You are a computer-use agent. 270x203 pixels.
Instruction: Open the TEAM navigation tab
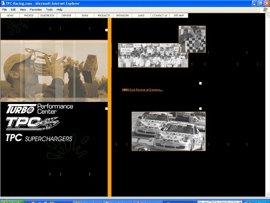tap(85, 16)
